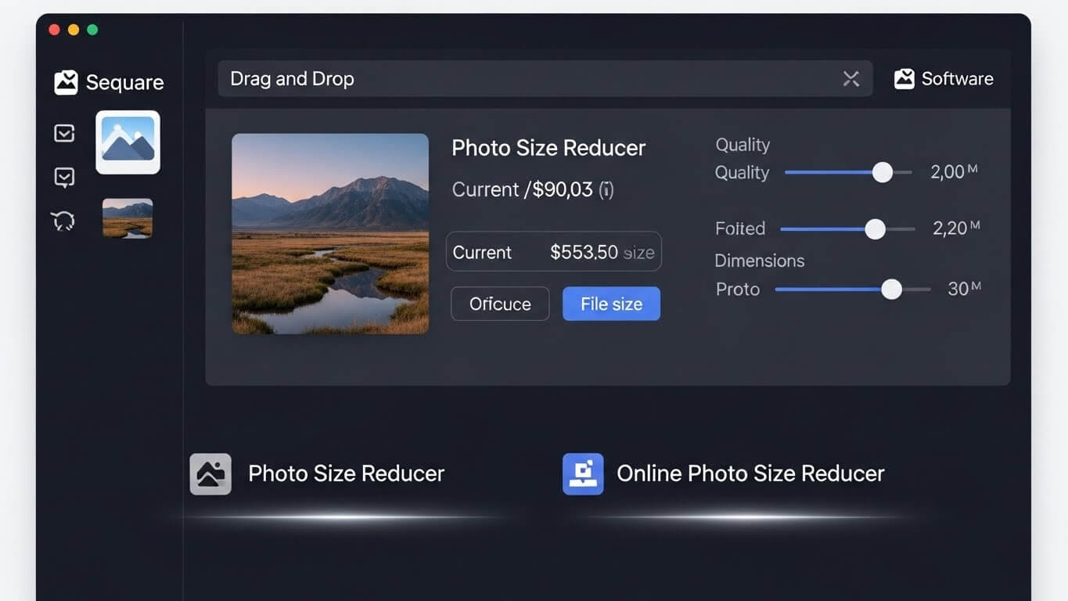1068x601 pixels.
Task: Click the Online Photo Size Reducer blue icon
Action: [x=581, y=473]
